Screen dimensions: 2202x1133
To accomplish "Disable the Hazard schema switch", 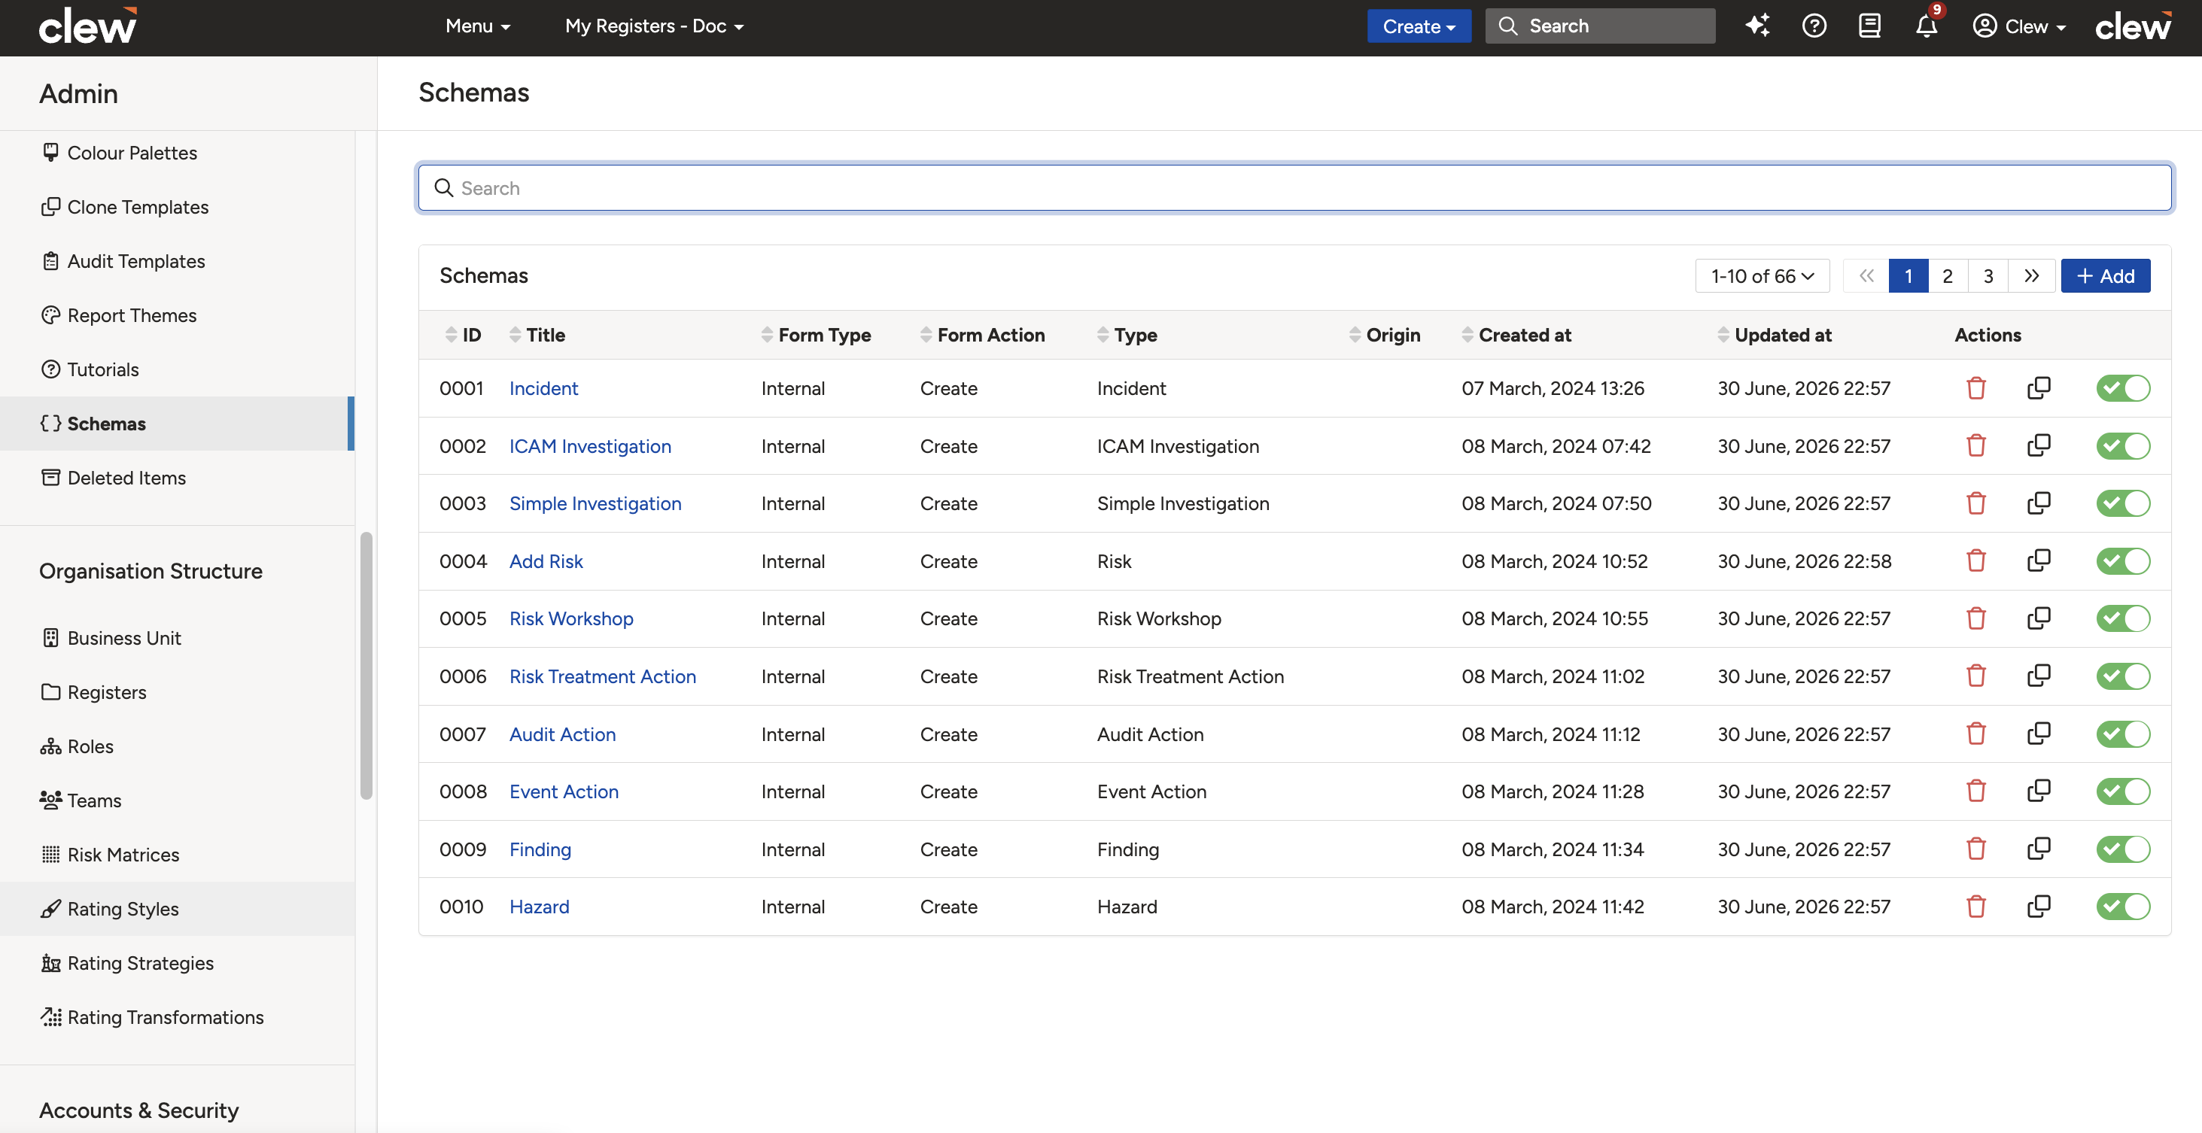I will point(2122,907).
